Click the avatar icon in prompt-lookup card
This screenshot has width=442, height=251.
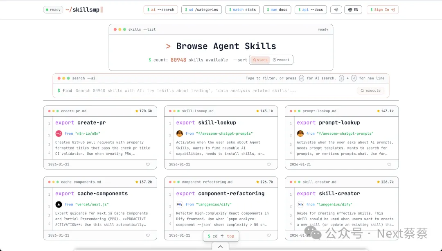click(x=300, y=133)
